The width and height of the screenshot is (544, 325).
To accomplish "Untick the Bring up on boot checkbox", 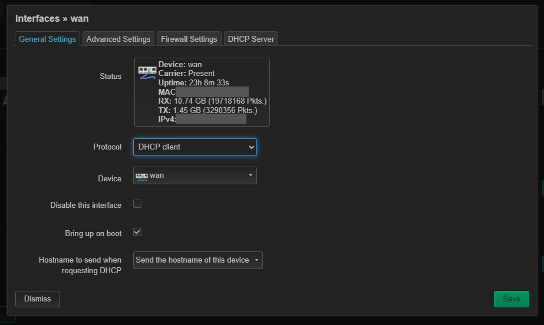I will click(x=137, y=232).
